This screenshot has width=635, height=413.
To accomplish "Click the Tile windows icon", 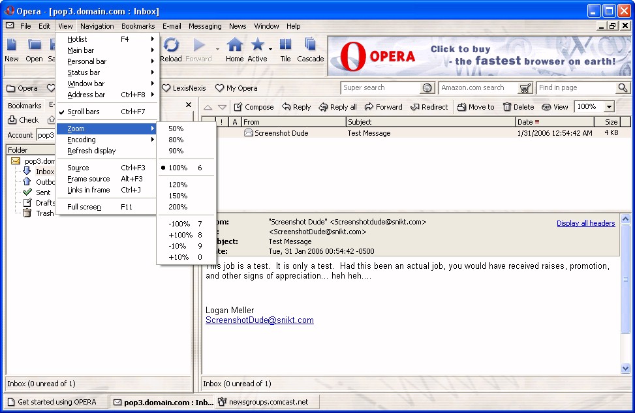I will pos(285,45).
